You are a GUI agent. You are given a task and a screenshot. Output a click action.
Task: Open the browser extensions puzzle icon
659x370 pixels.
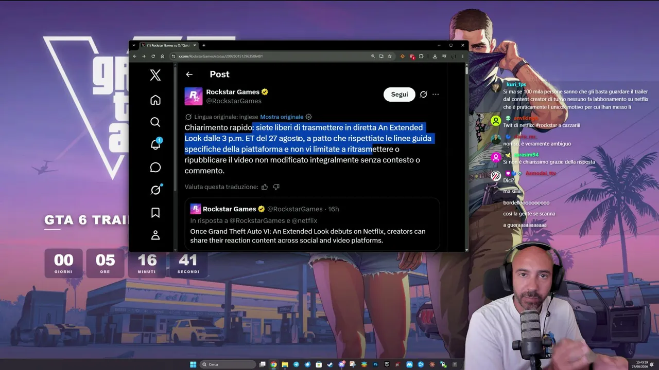421,56
